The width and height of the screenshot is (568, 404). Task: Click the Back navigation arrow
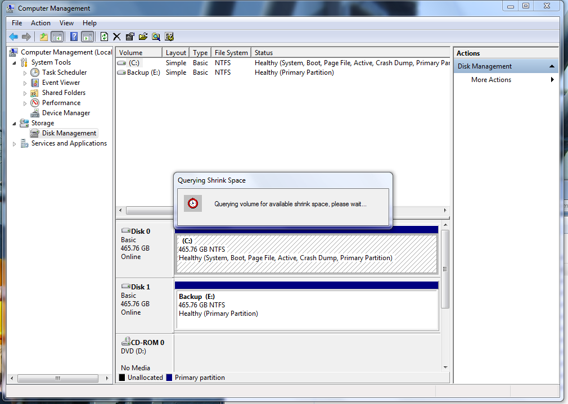[12, 37]
